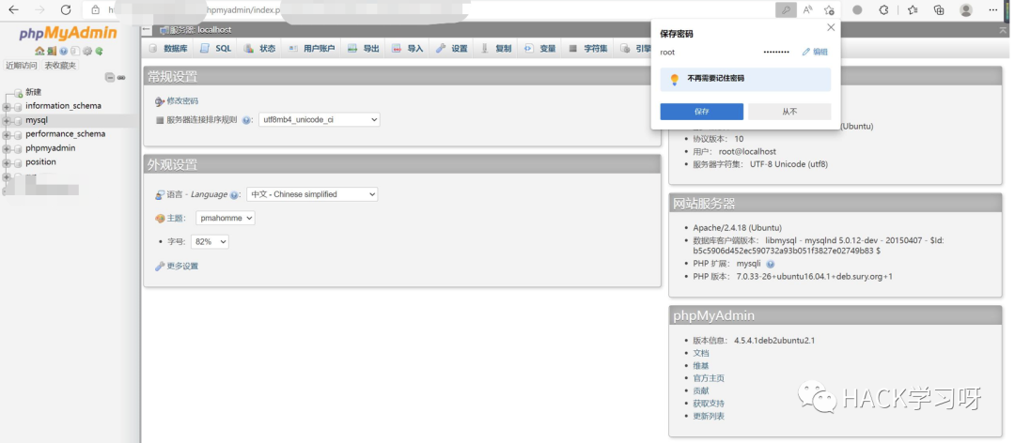Click the 贡献 contribute link
1015x443 pixels.
click(x=701, y=391)
